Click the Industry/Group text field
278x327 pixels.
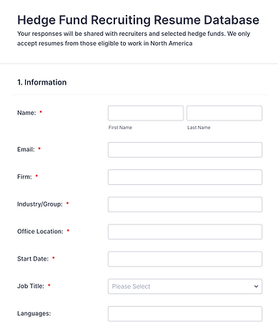[185, 204]
